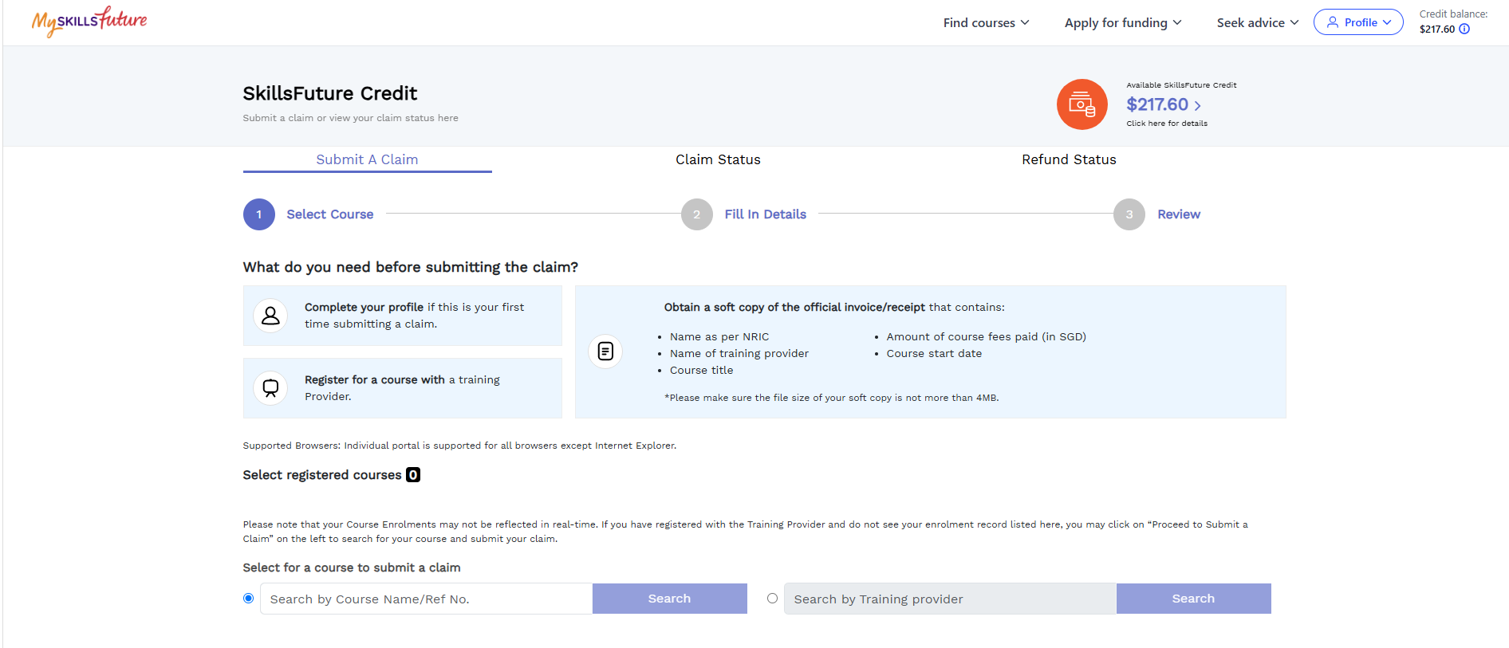The height and width of the screenshot is (648, 1509).
Task: Click the 'Select registered courses' heading
Action: [321, 475]
